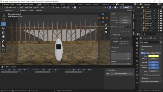Open the Adicionar menu in logic editor
This screenshot has height=92, width=163.
click(13, 67)
